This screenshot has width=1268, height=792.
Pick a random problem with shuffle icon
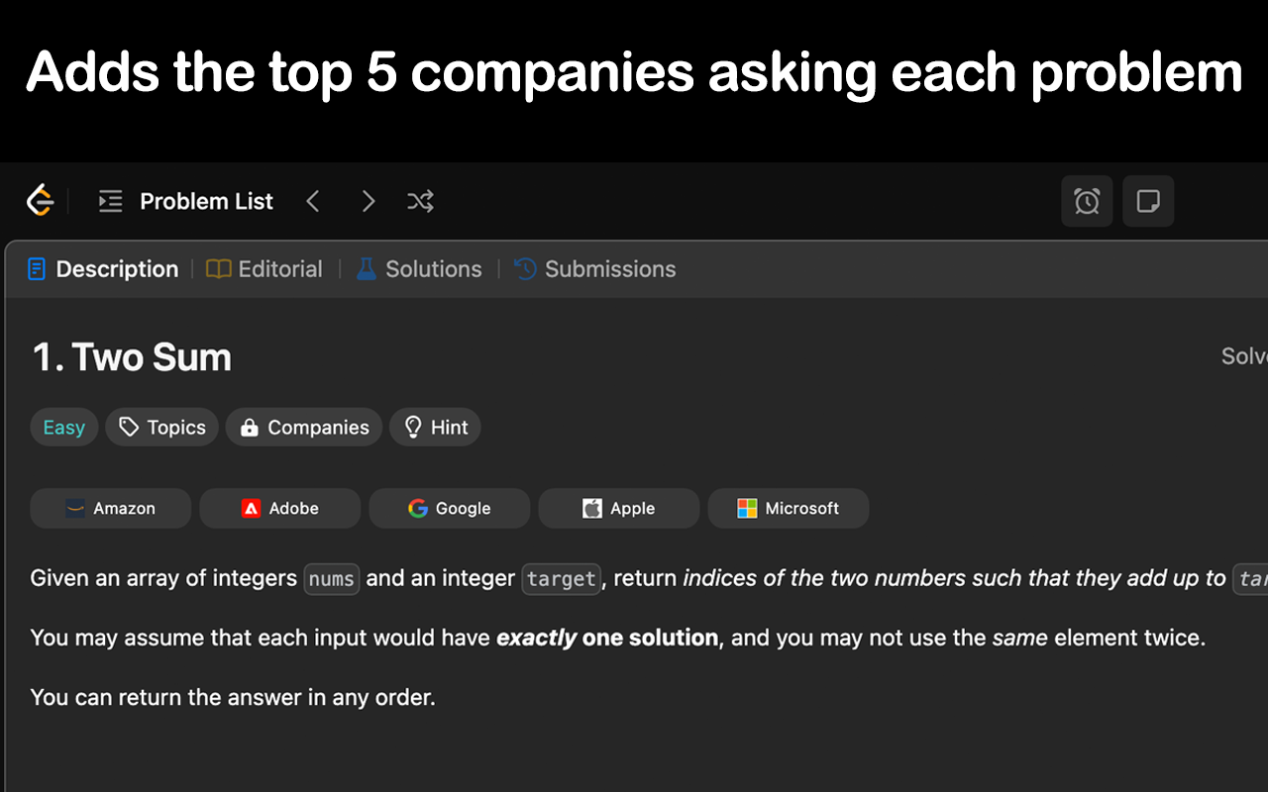[421, 201]
